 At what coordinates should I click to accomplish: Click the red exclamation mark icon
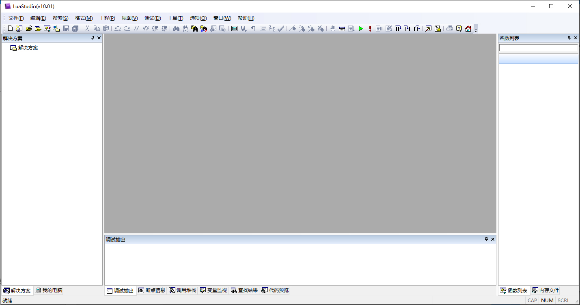click(x=370, y=28)
